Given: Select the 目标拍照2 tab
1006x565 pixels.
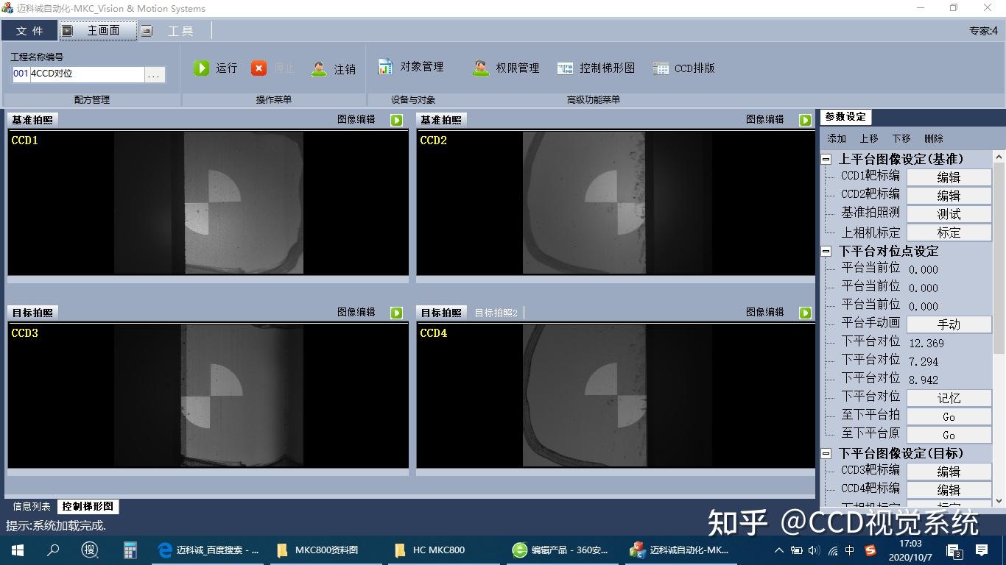Looking at the screenshot, I should pos(496,313).
